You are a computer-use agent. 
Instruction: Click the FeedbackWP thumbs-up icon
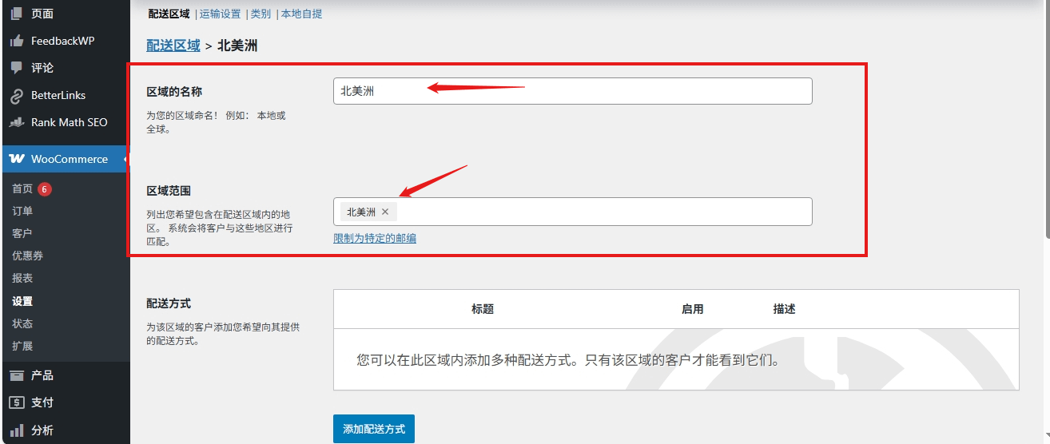[16, 41]
